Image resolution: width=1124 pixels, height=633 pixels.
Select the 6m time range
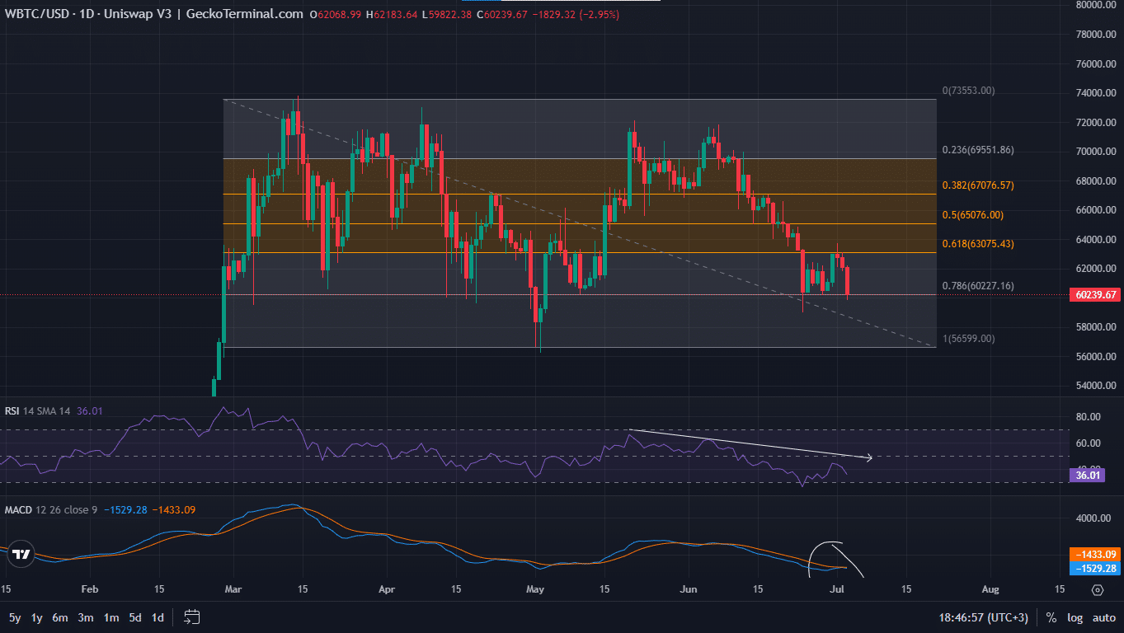pos(60,617)
